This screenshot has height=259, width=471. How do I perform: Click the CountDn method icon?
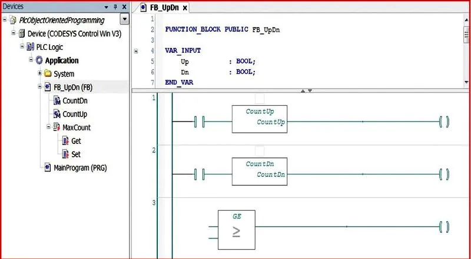click(x=57, y=101)
